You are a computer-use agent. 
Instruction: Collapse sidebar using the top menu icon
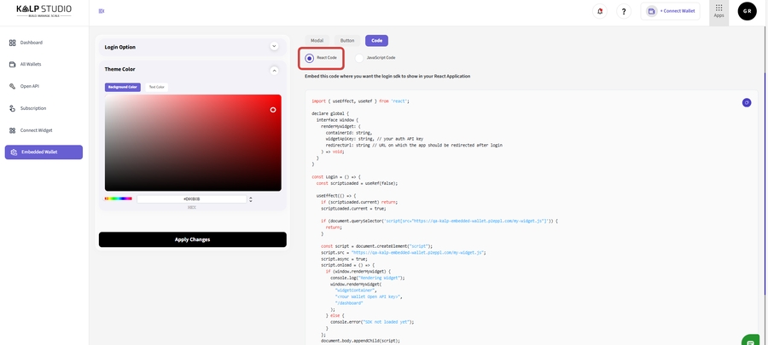pyautogui.click(x=102, y=11)
